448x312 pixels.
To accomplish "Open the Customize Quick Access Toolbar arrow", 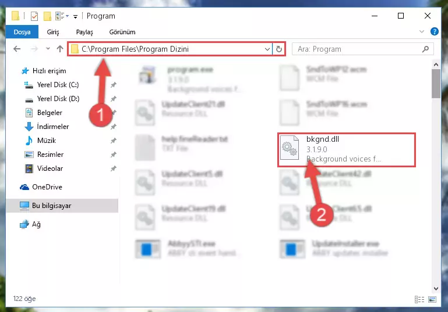I will 75,16.
